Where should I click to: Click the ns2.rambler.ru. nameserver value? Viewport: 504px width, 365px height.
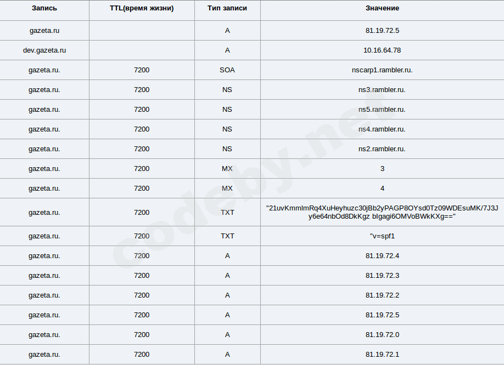(x=382, y=149)
